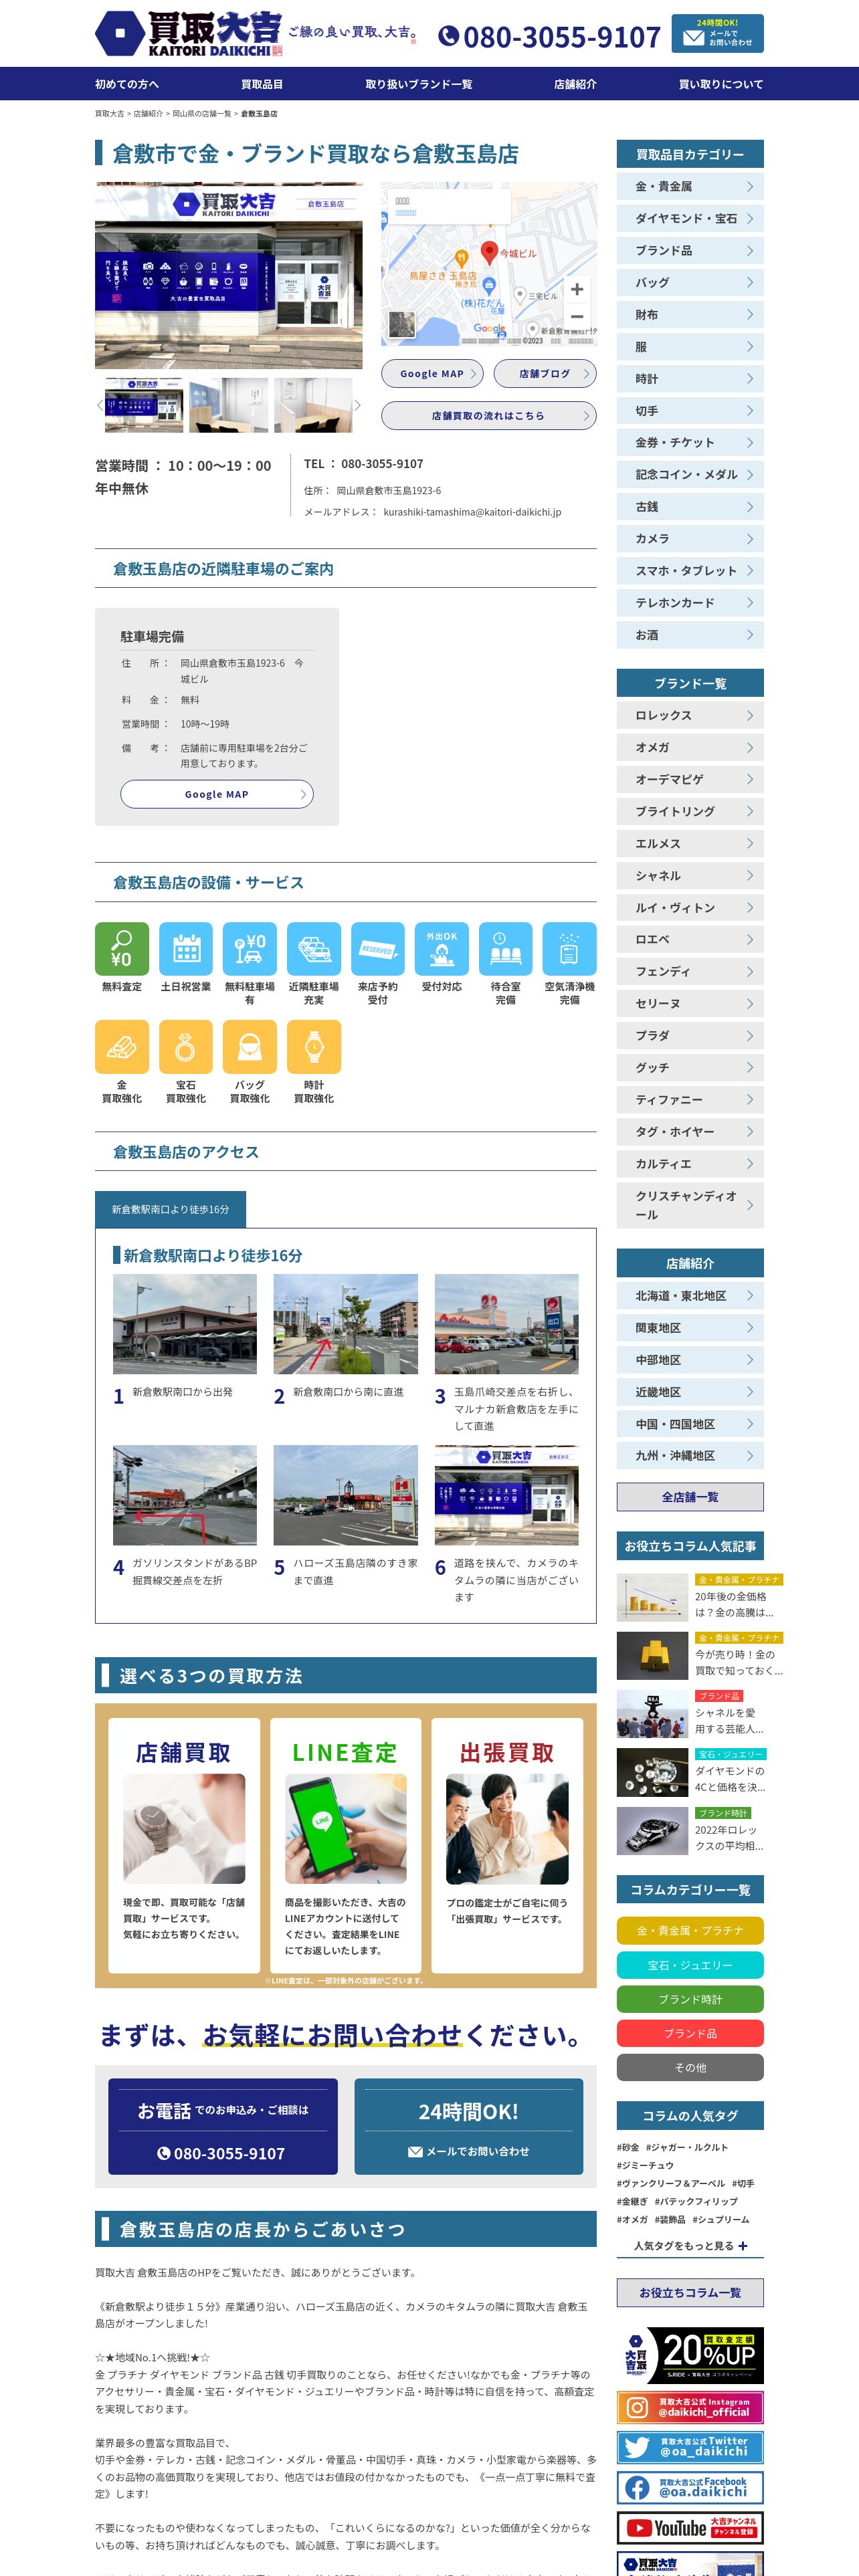Viewport: 859px width, 2576px height.
Task: Open the ブランド品 category
Action: click(x=690, y=250)
